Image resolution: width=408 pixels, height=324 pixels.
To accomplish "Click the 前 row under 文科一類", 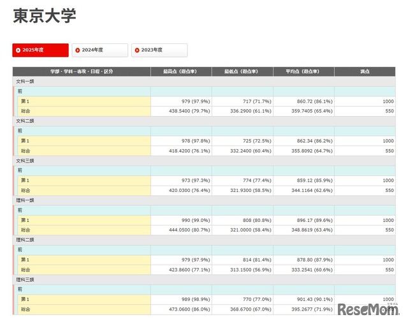I will pos(204,91).
